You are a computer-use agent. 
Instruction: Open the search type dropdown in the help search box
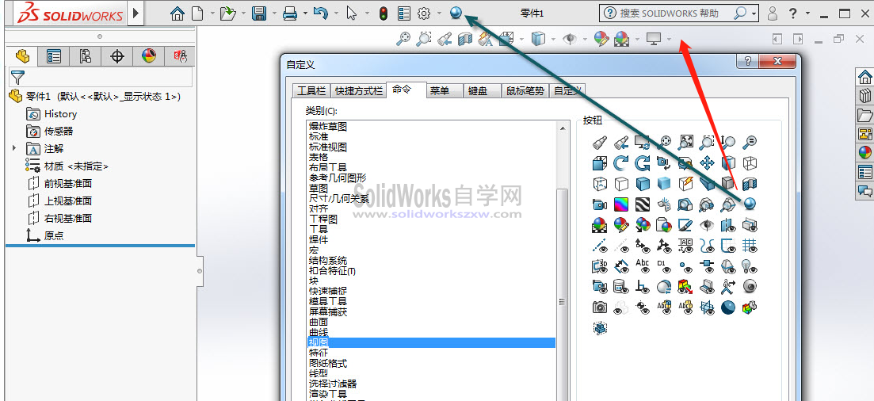(754, 13)
